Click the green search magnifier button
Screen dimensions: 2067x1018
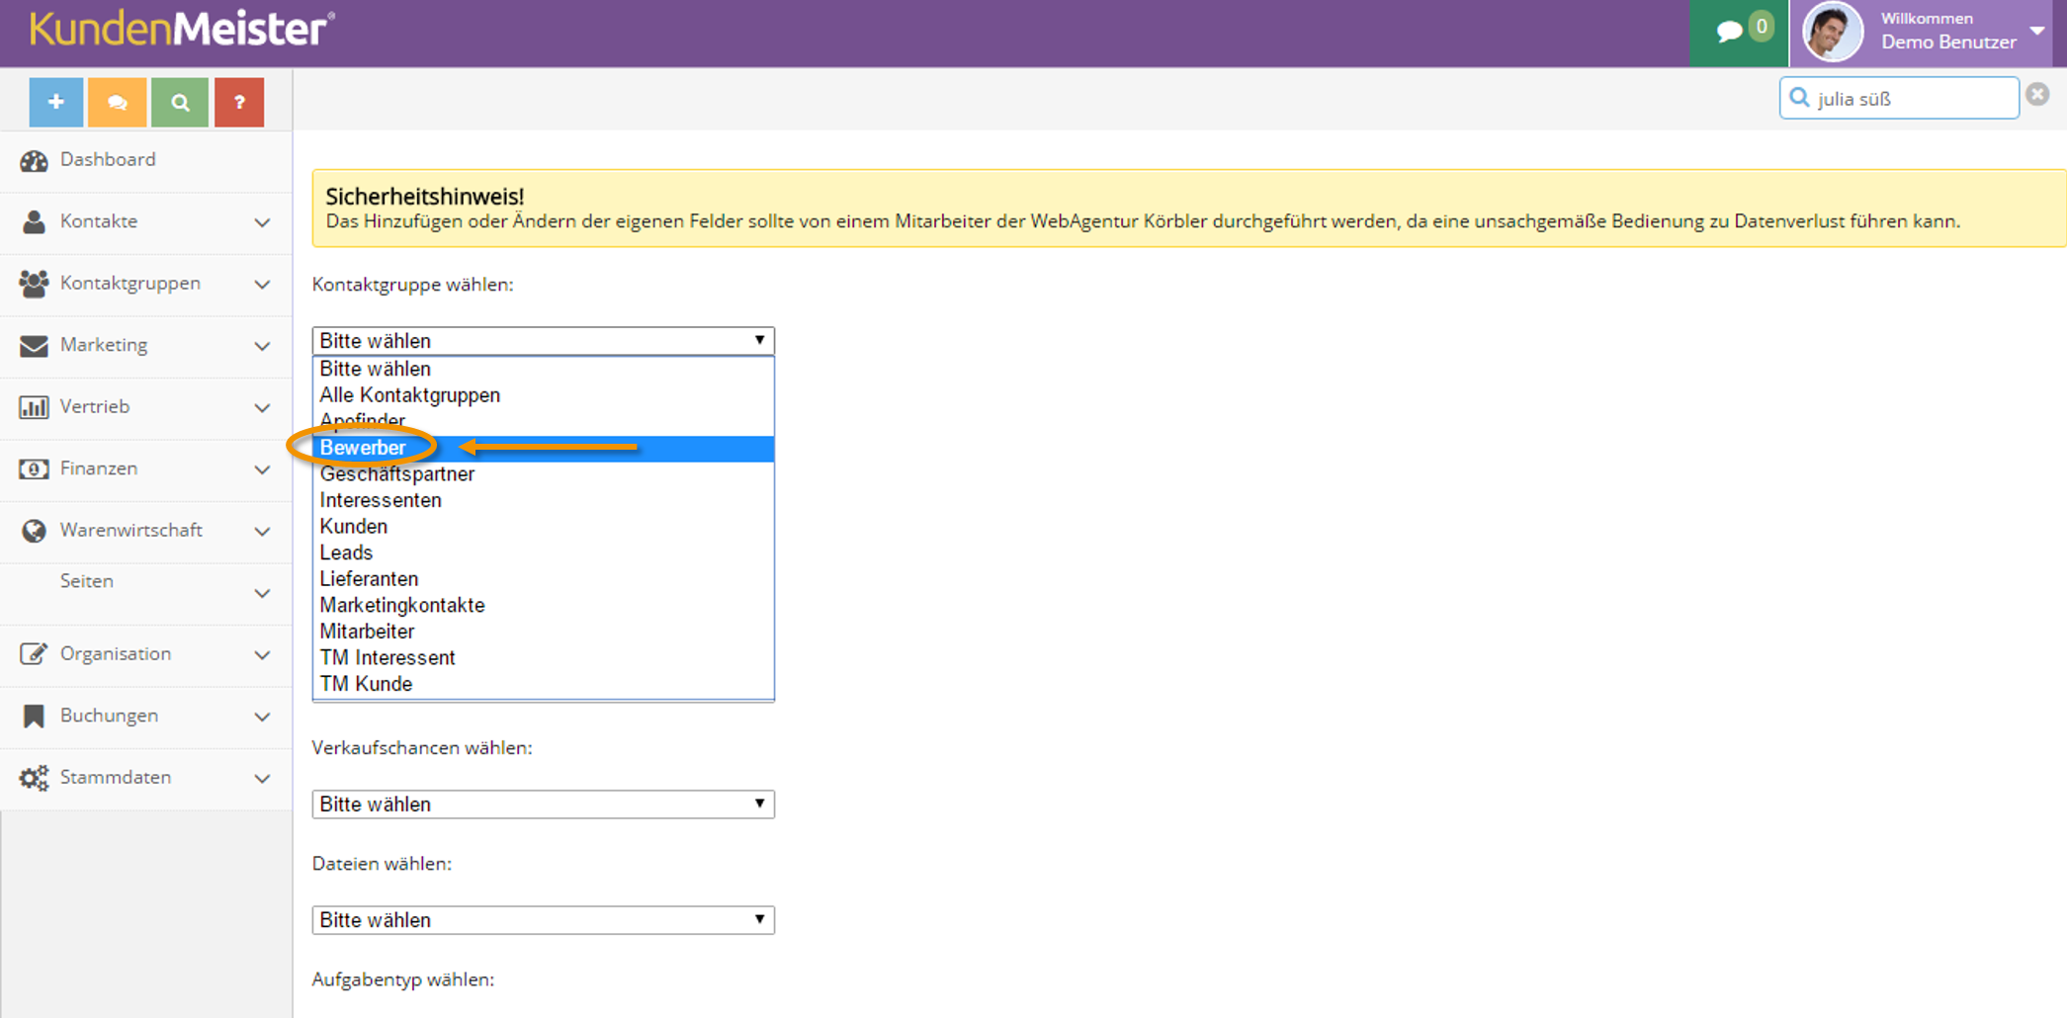click(x=179, y=102)
